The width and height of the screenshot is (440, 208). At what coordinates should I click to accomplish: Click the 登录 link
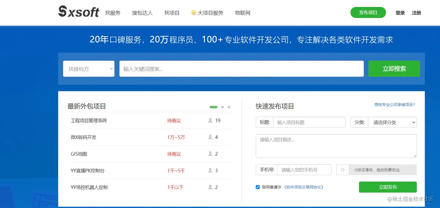click(x=400, y=13)
